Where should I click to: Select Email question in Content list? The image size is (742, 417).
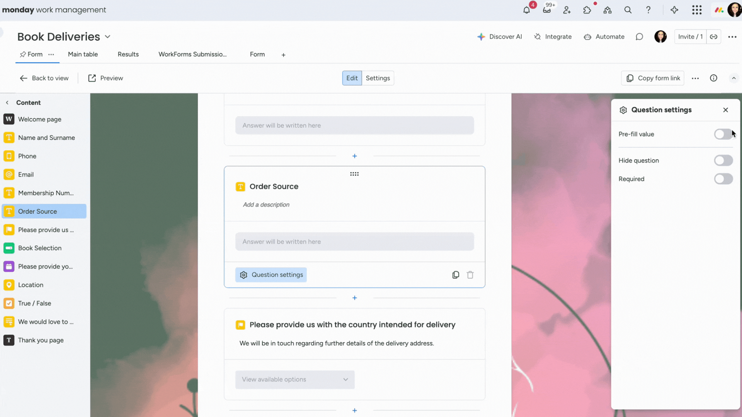44,175
